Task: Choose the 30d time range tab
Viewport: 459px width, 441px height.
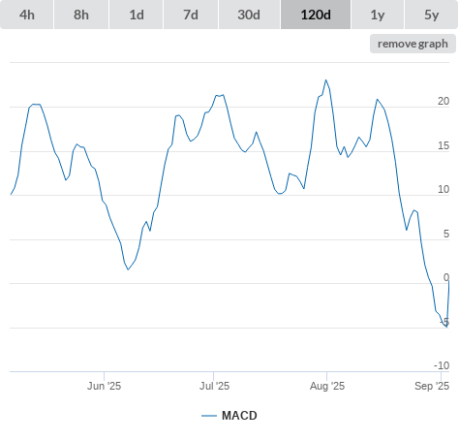Action: coord(249,15)
